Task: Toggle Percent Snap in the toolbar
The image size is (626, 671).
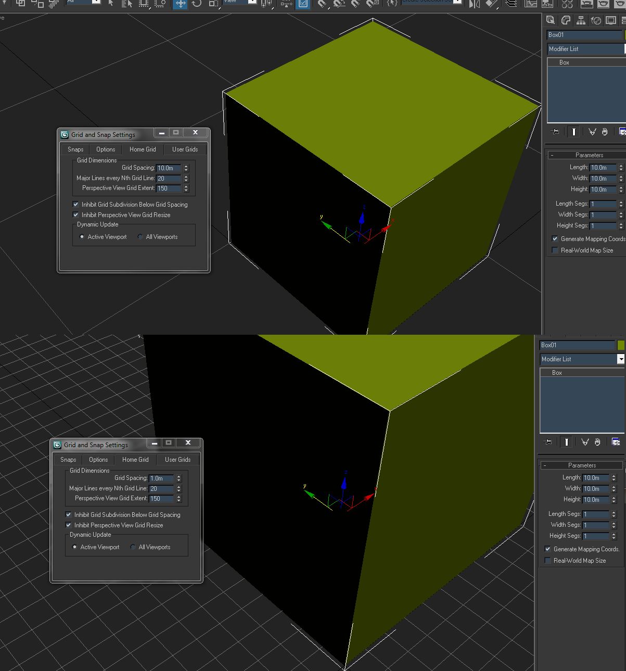Action: click(x=356, y=4)
